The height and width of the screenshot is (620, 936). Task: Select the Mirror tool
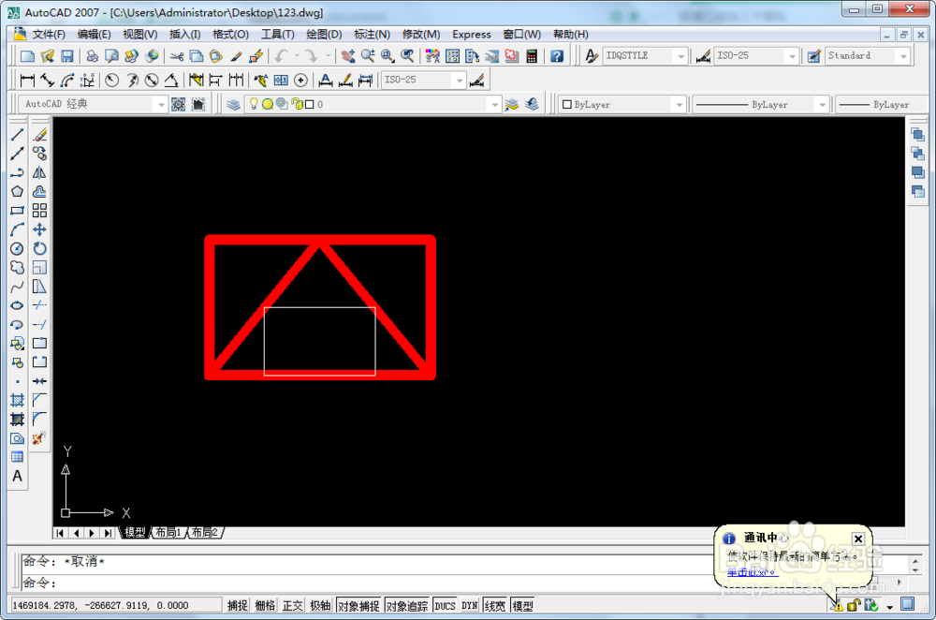[40, 172]
